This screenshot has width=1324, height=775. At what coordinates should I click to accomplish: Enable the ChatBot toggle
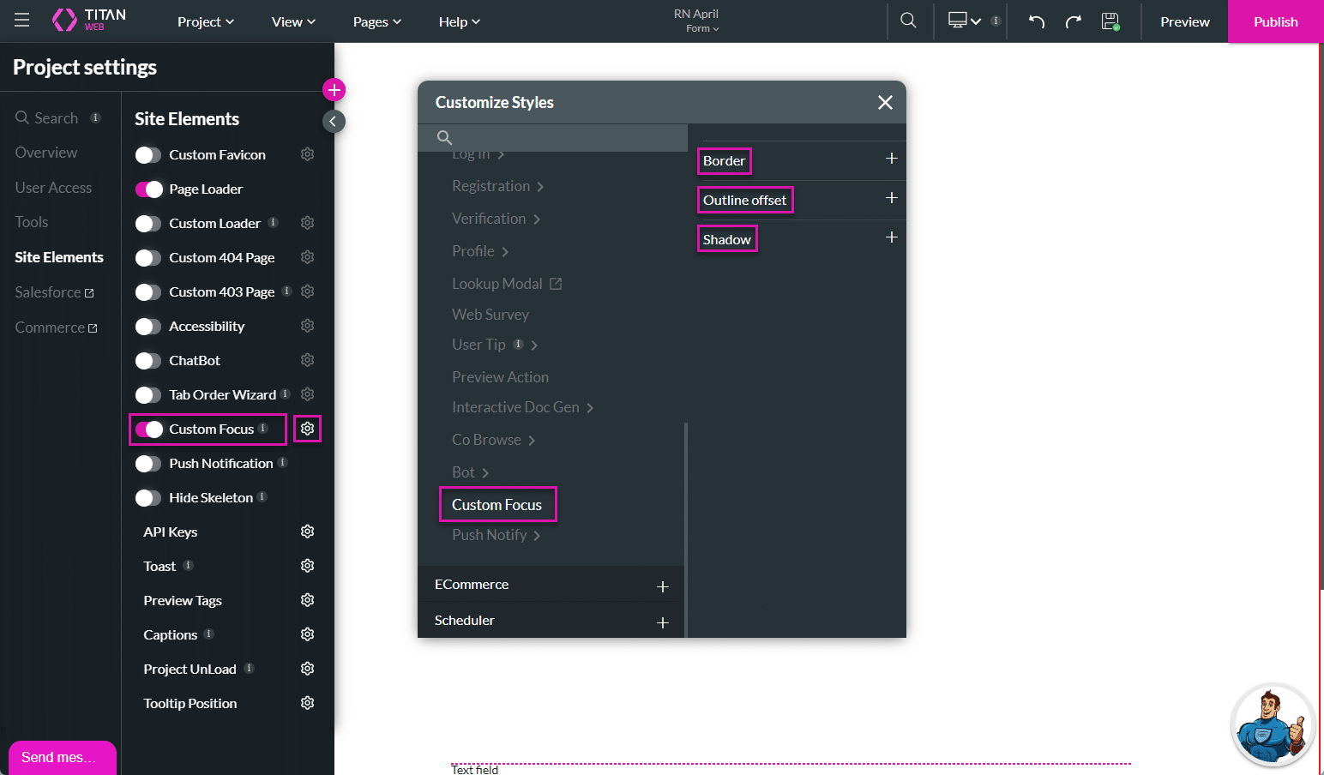[x=148, y=361]
